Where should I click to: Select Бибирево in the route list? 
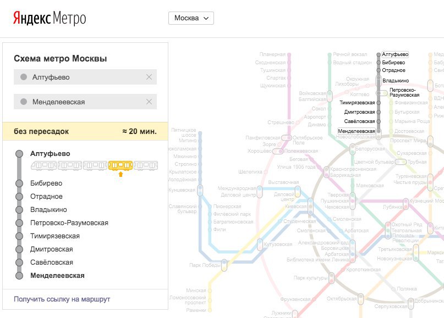[x=46, y=183]
